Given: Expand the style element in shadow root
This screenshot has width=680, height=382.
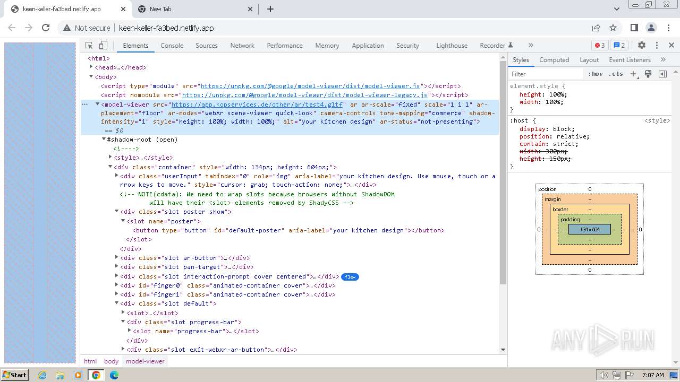Looking at the screenshot, I should tap(110, 158).
